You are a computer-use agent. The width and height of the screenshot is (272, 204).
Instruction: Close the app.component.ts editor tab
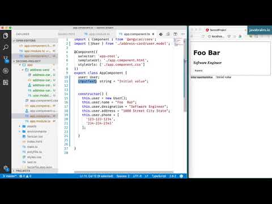[x=153, y=34]
